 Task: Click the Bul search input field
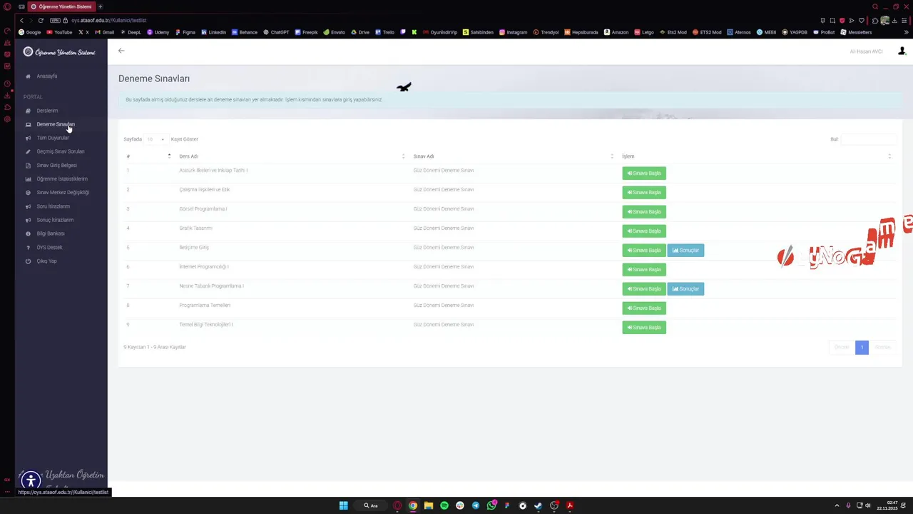(x=868, y=139)
